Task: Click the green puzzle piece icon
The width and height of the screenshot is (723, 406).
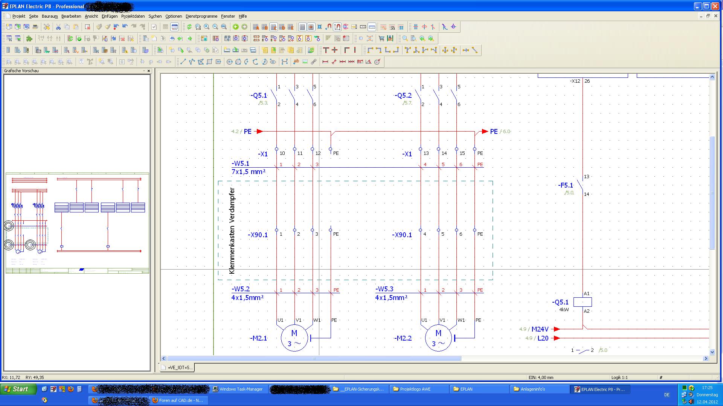Action: (29, 38)
